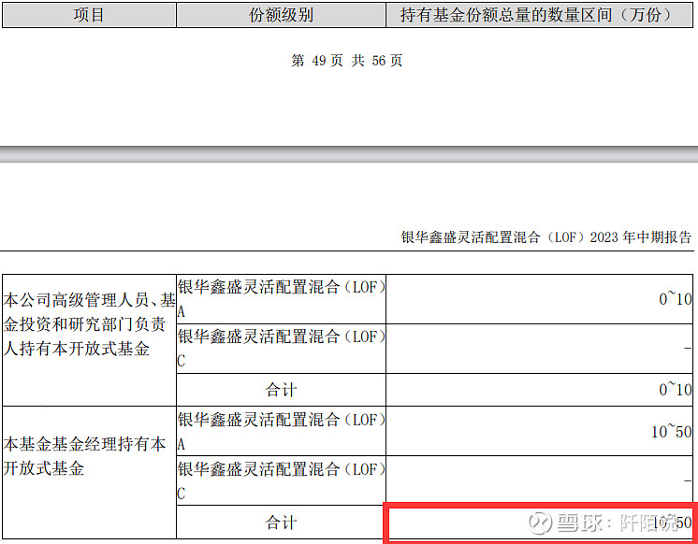
Task: Select the 份额级别 column header
Action: click(281, 15)
